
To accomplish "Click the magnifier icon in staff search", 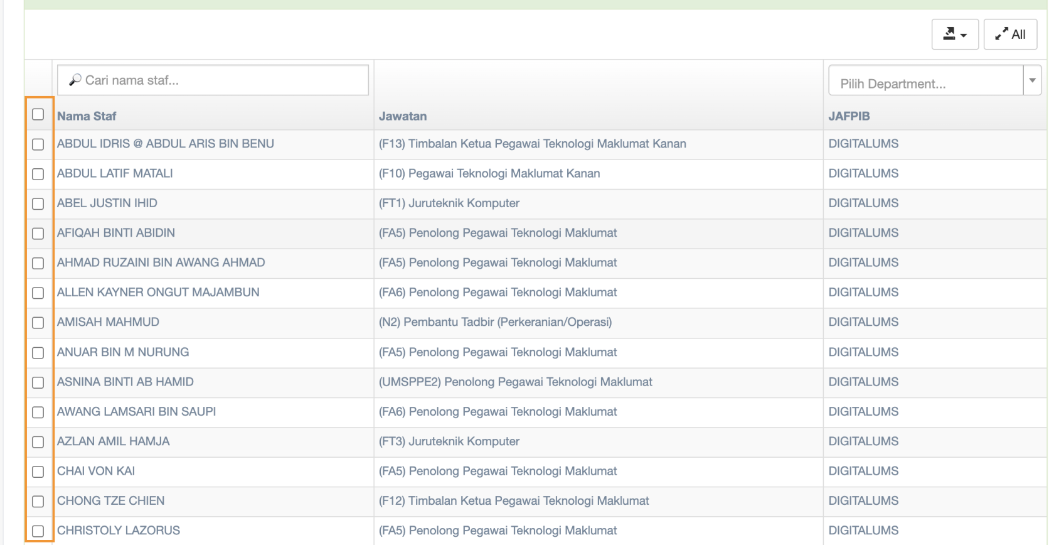I will (x=75, y=80).
